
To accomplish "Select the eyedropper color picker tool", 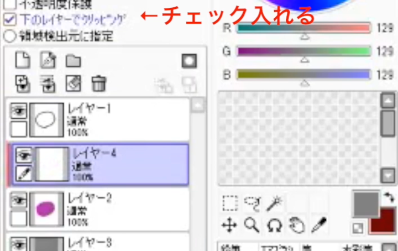I will point(319,224).
